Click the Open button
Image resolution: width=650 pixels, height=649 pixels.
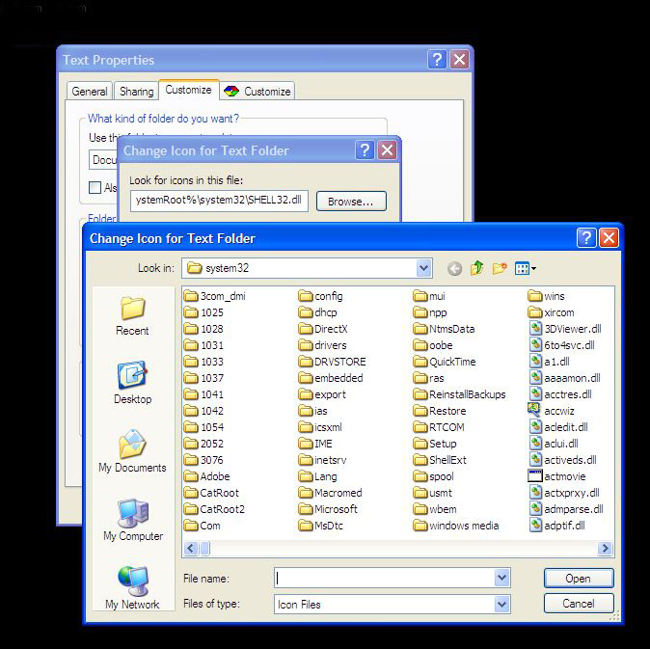click(x=579, y=579)
